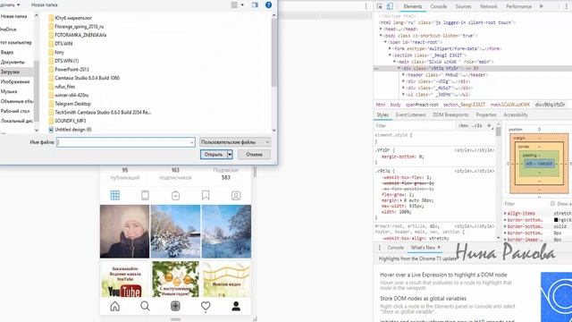Select the Untitled design (6) file

coord(70,130)
